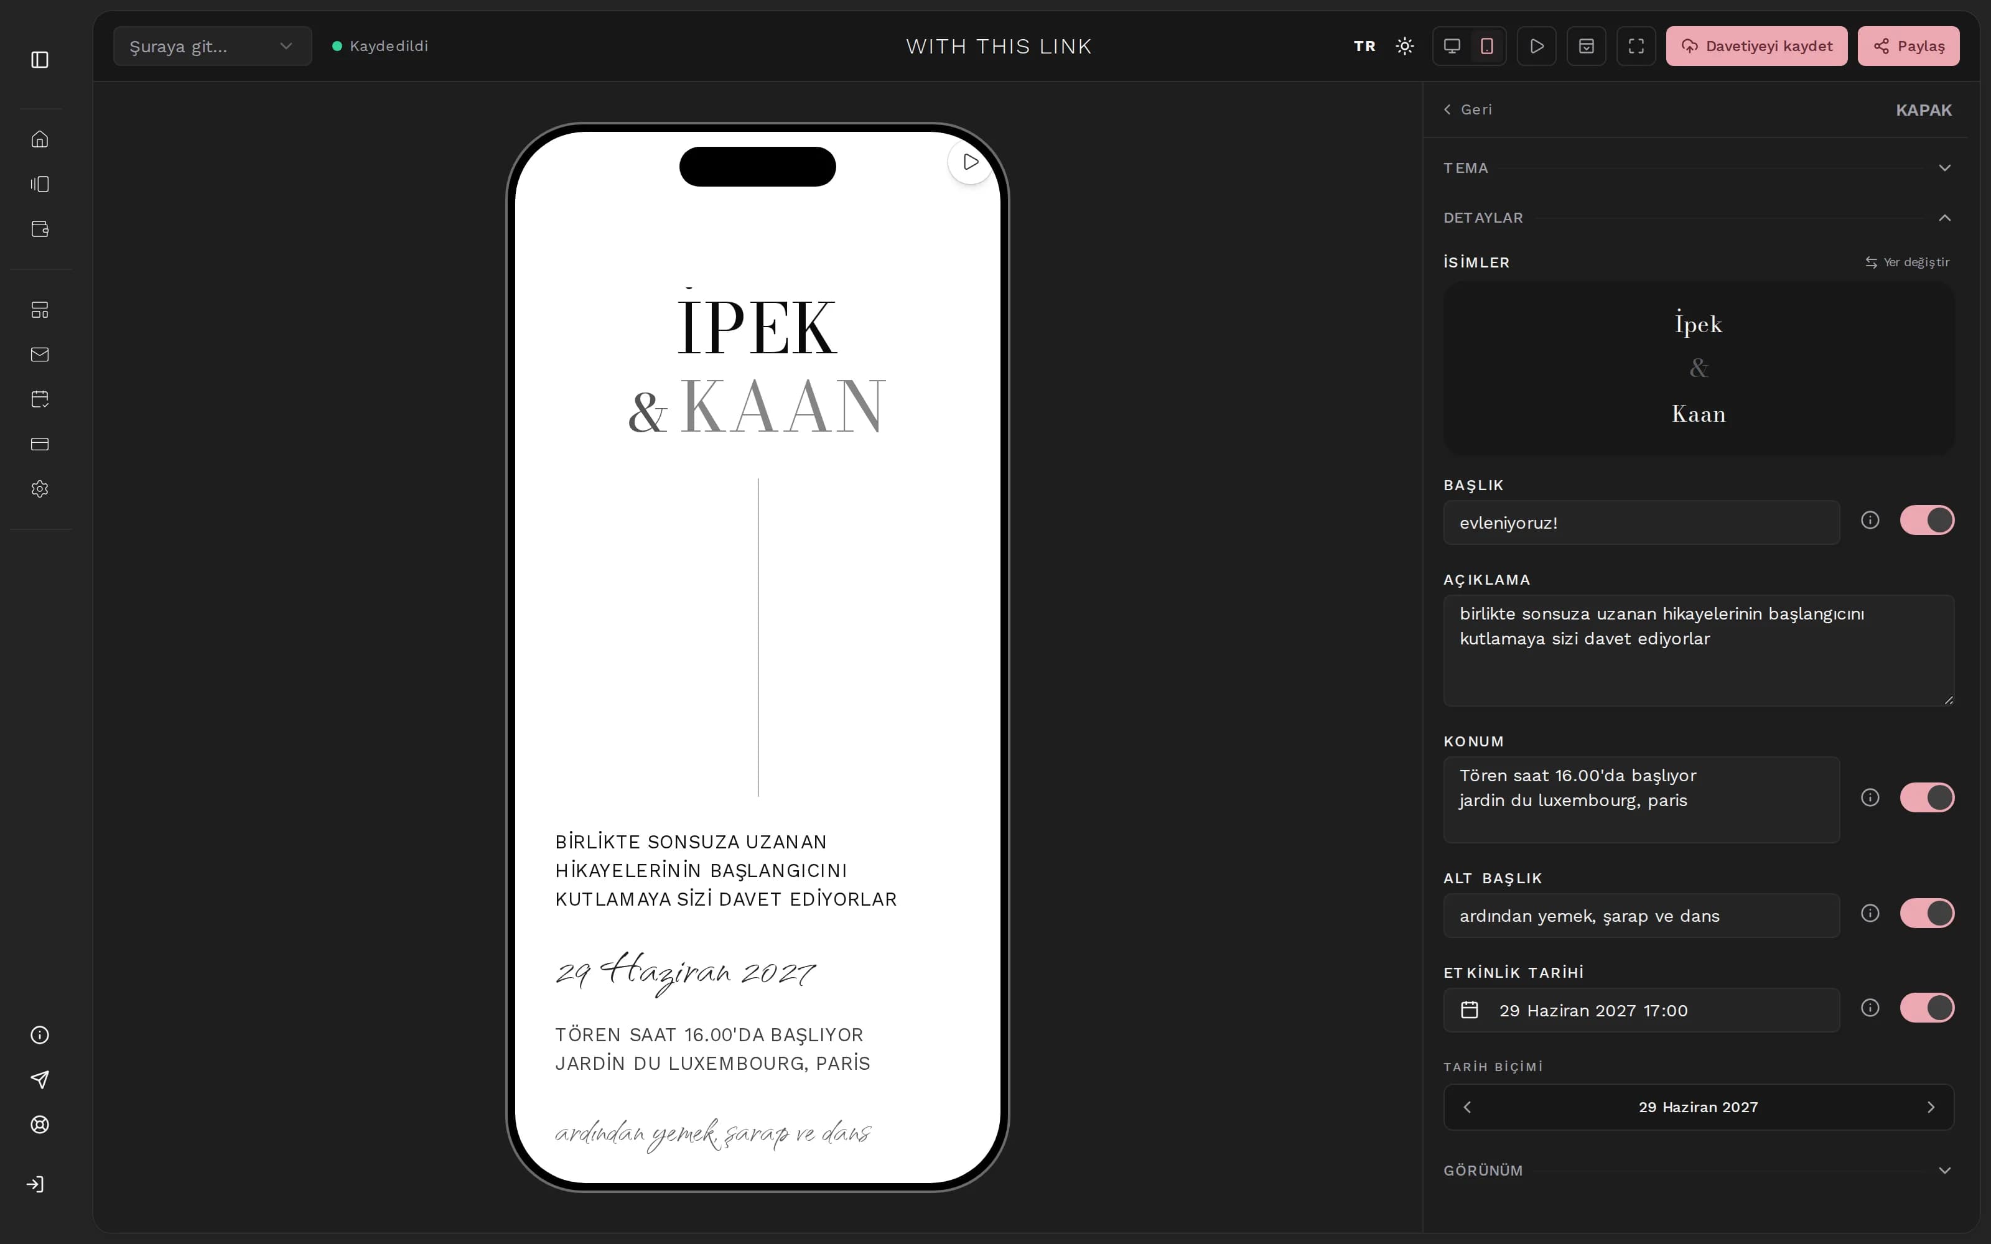Switch to desktop preview icon
The width and height of the screenshot is (1991, 1244).
click(x=1452, y=46)
